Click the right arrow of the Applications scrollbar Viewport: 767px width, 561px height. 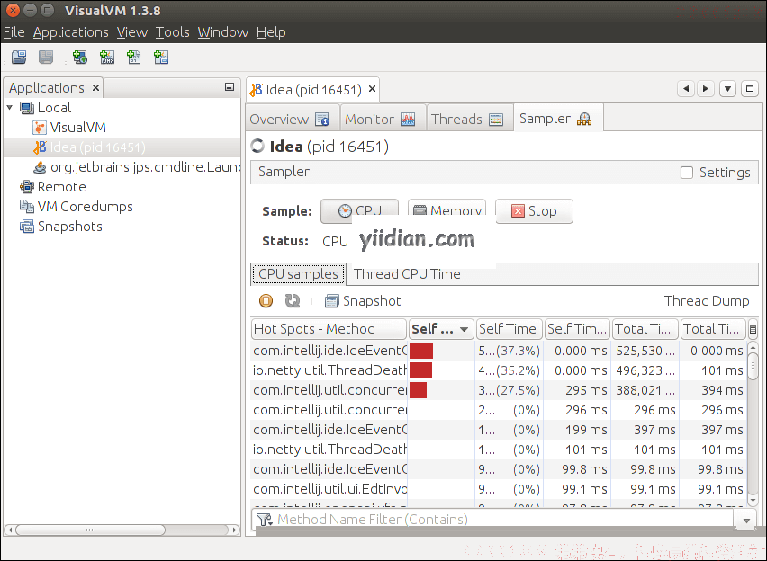coord(234,530)
